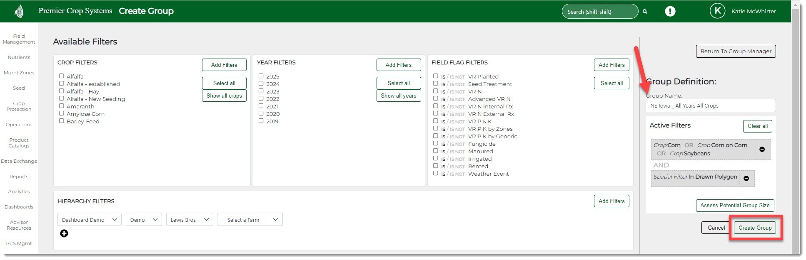The image size is (806, 260).
Task: Click Assess Potential Group Size
Action: pos(735,206)
